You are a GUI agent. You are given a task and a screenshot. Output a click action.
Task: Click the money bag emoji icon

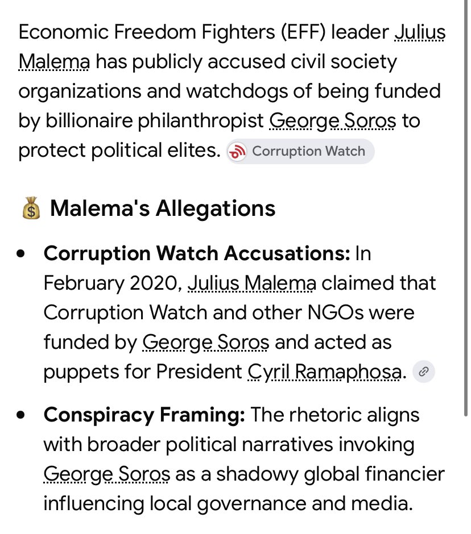click(x=31, y=208)
